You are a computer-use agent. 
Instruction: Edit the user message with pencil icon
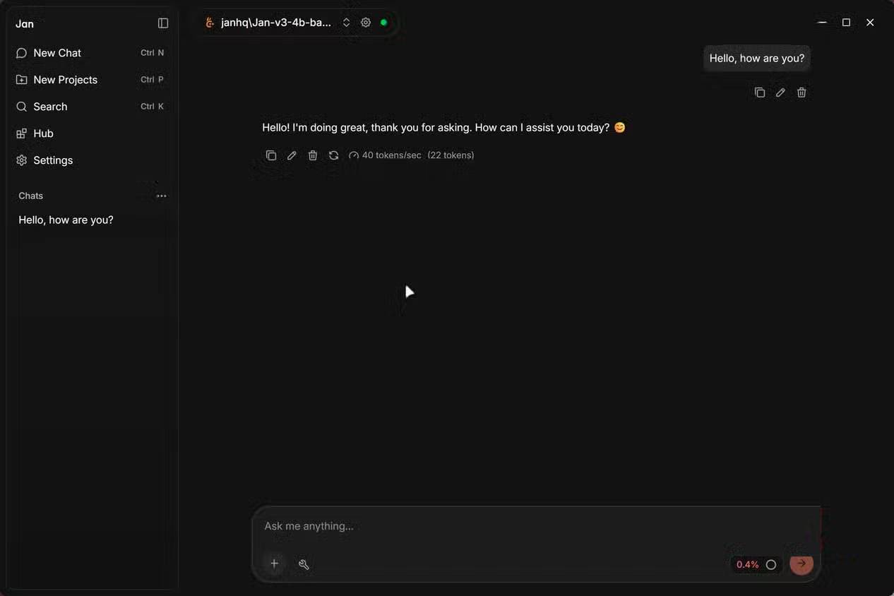pyautogui.click(x=780, y=93)
